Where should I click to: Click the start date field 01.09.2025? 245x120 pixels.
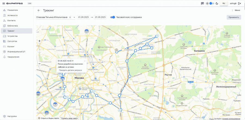pyautogui.click(x=84, y=17)
